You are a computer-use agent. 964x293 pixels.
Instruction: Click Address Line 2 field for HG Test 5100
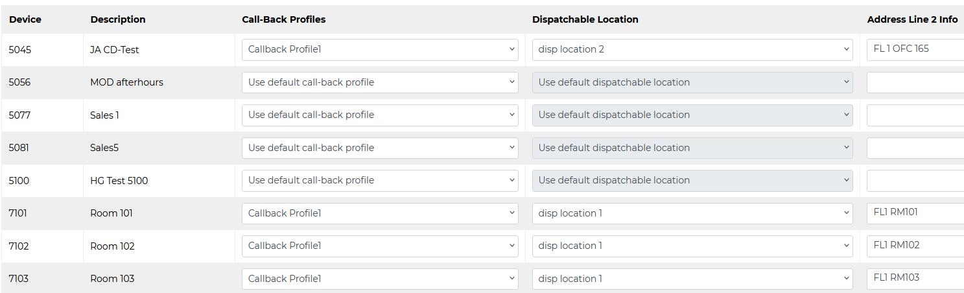pos(915,180)
